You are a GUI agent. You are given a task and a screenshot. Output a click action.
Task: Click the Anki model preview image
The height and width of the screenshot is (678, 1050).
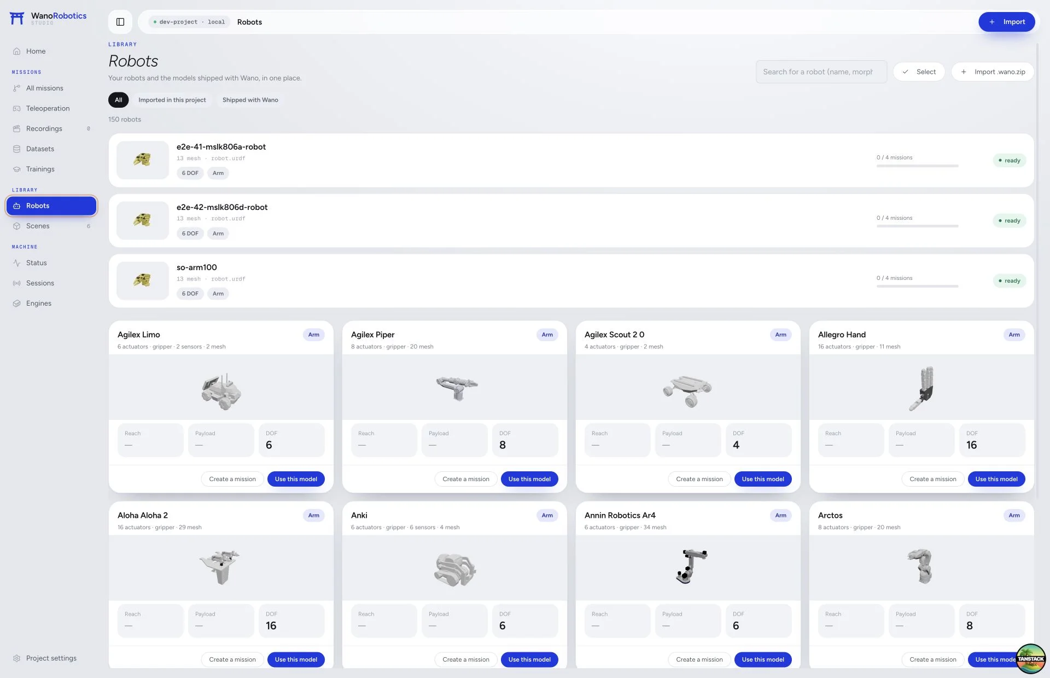(x=454, y=568)
